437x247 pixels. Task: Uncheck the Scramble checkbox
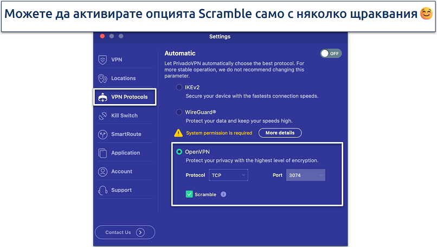click(x=189, y=194)
